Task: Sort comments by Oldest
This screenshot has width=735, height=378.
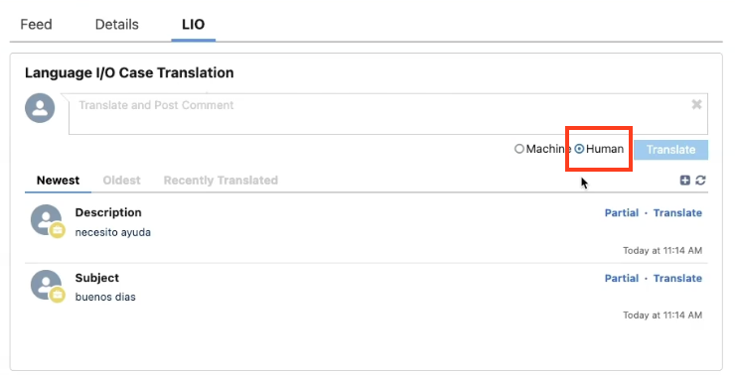Action: click(122, 181)
